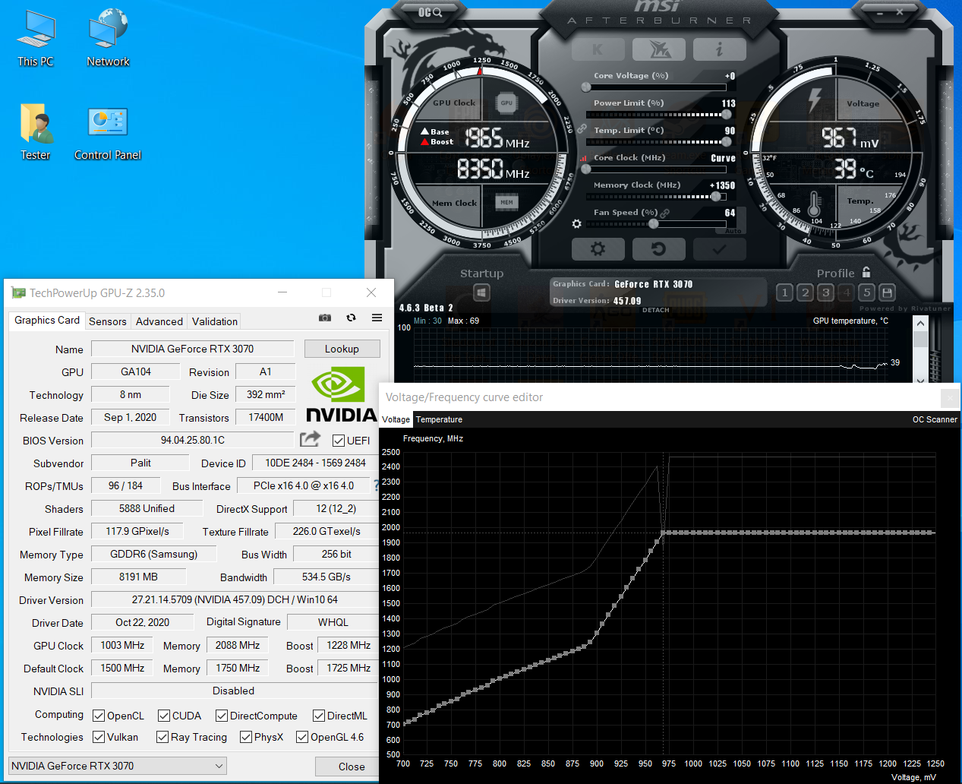Toggle the UEFI checkbox in GPU-Z
Screen dimensions: 962x784
click(x=339, y=440)
